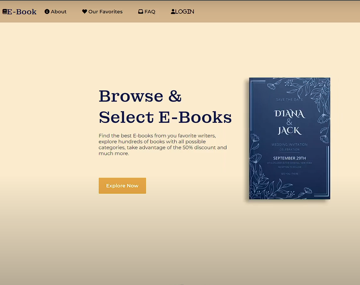Image resolution: width=360 pixels, height=285 pixels.
Task: Click the E-Book logo text
Action: pos(22,12)
